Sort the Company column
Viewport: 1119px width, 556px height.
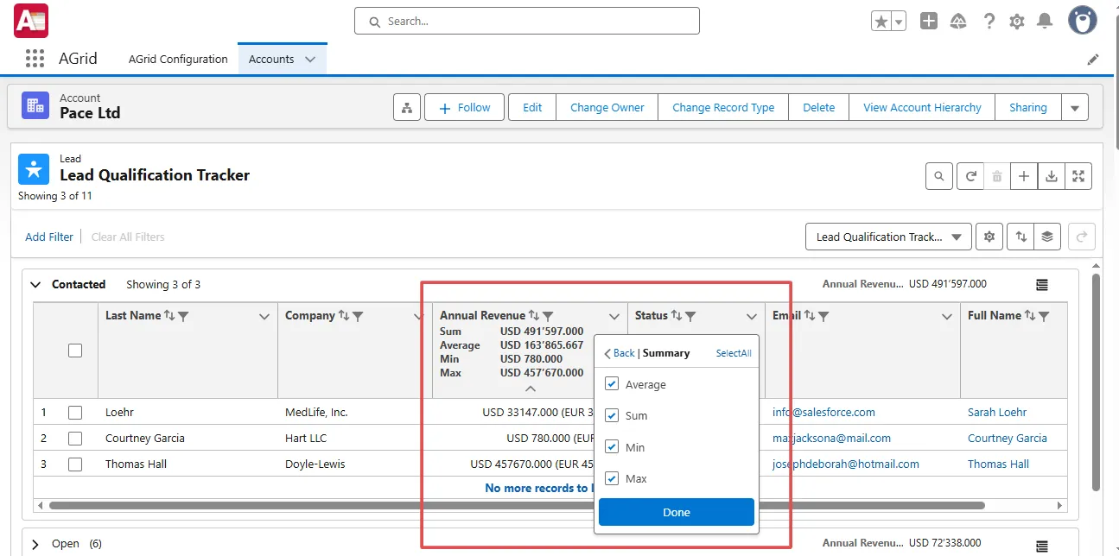pyautogui.click(x=343, y=316)
